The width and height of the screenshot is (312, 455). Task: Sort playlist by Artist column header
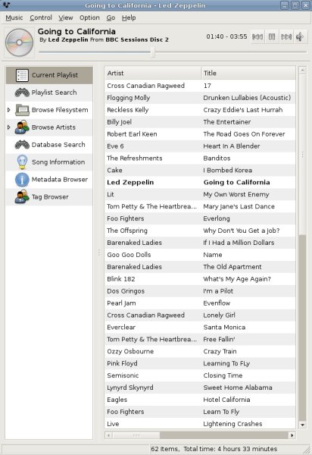point(153,73)
